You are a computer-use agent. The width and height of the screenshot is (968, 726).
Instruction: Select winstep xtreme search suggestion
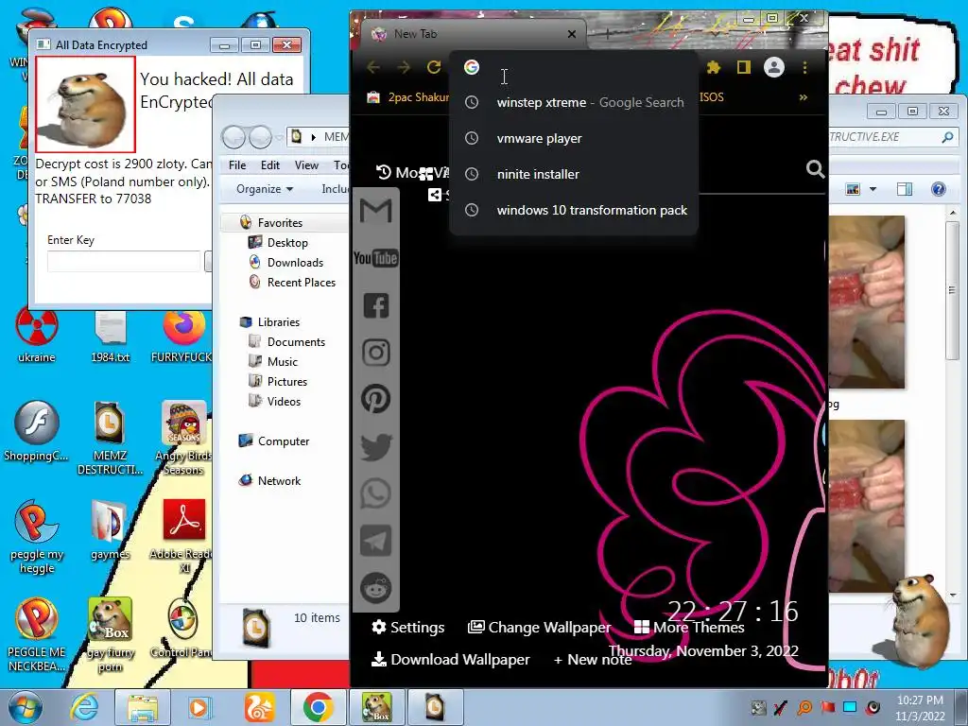coord(574,102)
